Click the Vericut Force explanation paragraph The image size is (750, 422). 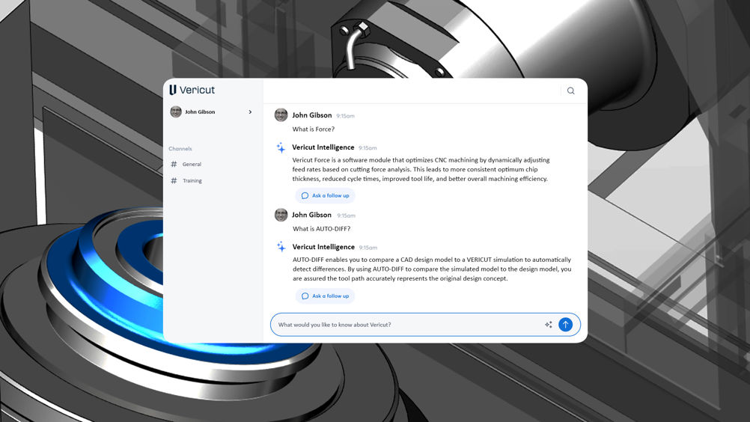[421, 169]
